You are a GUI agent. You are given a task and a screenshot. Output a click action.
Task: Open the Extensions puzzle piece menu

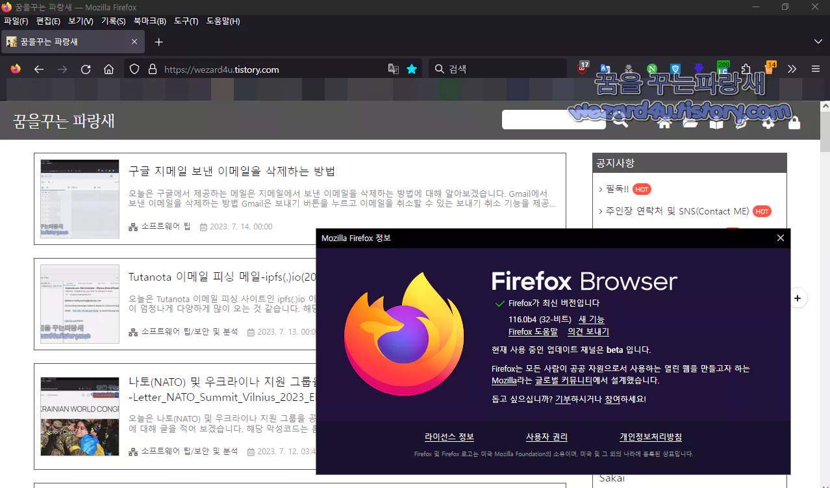pyautogui.click(x=746, y=69)
